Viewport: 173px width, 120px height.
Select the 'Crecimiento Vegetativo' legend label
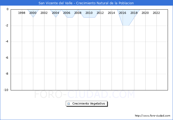tap(89, 103)
